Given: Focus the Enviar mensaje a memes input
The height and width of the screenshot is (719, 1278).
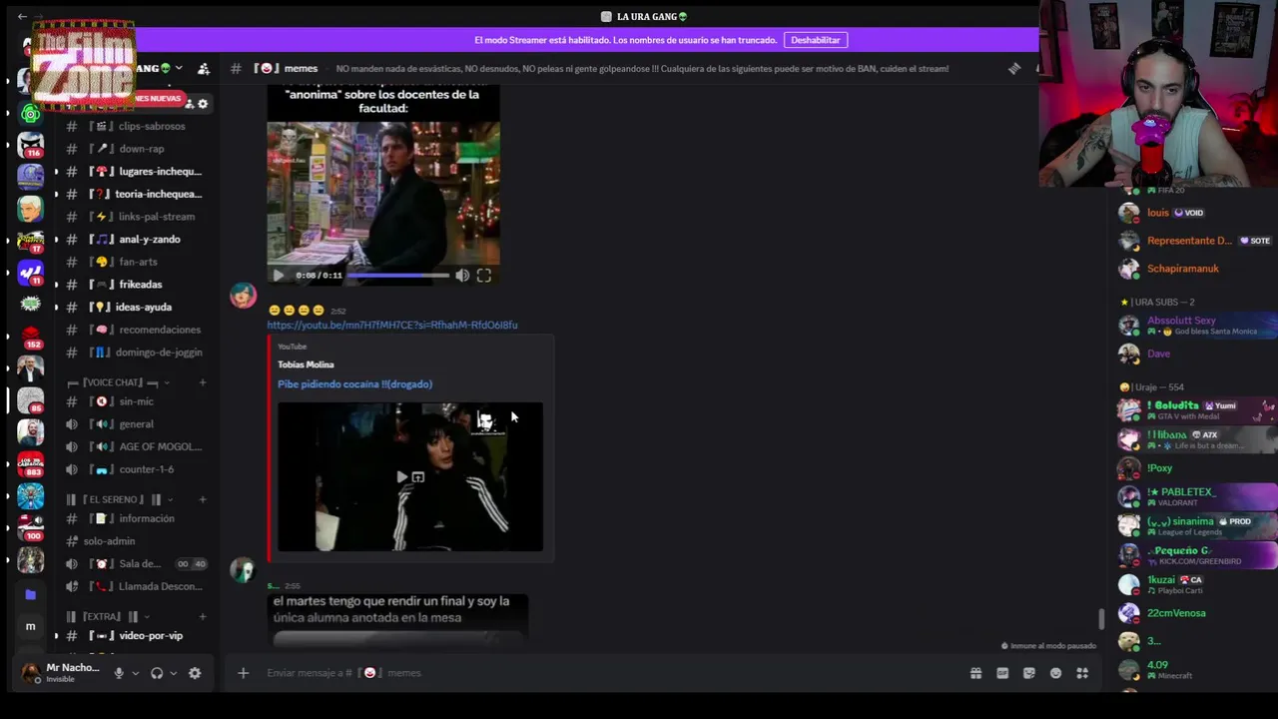Looking at the screenshot, I should (x=609, y=673).
